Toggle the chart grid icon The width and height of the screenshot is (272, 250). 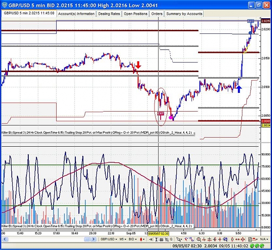[161, 239]
